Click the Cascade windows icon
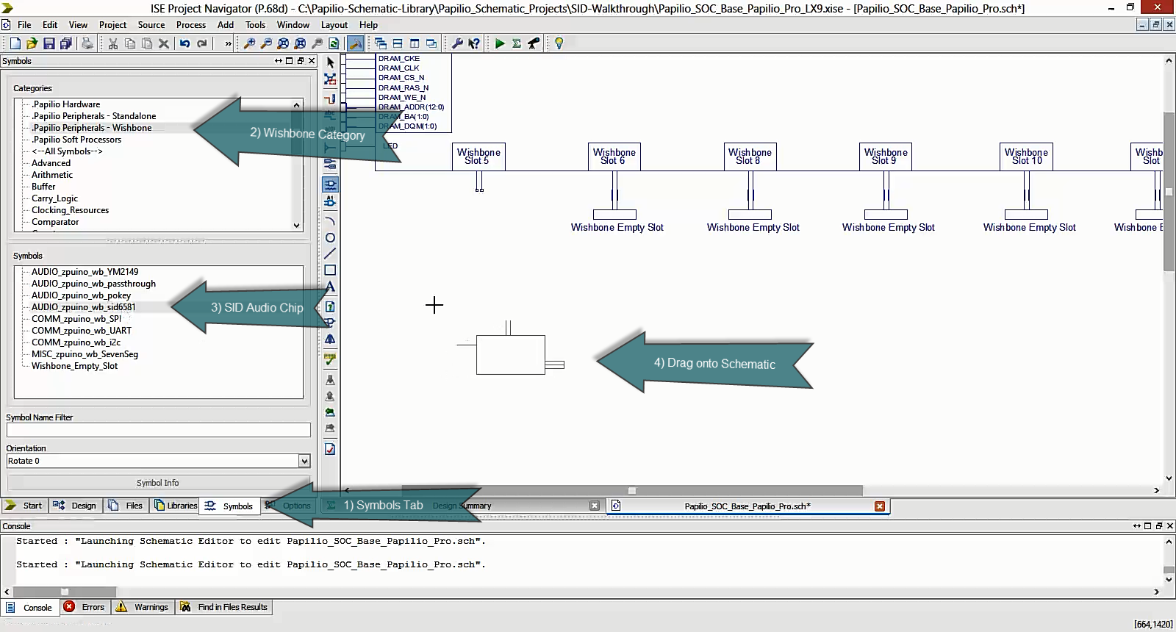This screenshot has height=632, width=1176. click(381, 43)
